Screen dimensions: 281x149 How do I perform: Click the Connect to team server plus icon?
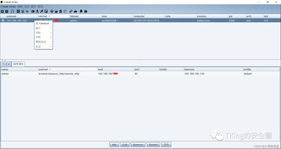click(x=2, y=11)
